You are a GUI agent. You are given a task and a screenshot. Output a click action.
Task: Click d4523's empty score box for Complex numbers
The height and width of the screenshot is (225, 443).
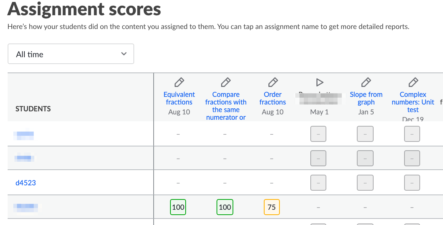click(x=412, y=183)
